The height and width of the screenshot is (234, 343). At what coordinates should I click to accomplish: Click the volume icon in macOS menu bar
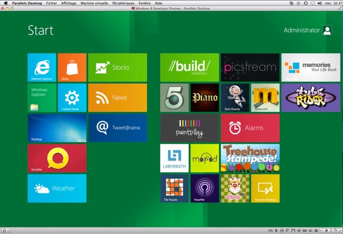tap(320, 3)
